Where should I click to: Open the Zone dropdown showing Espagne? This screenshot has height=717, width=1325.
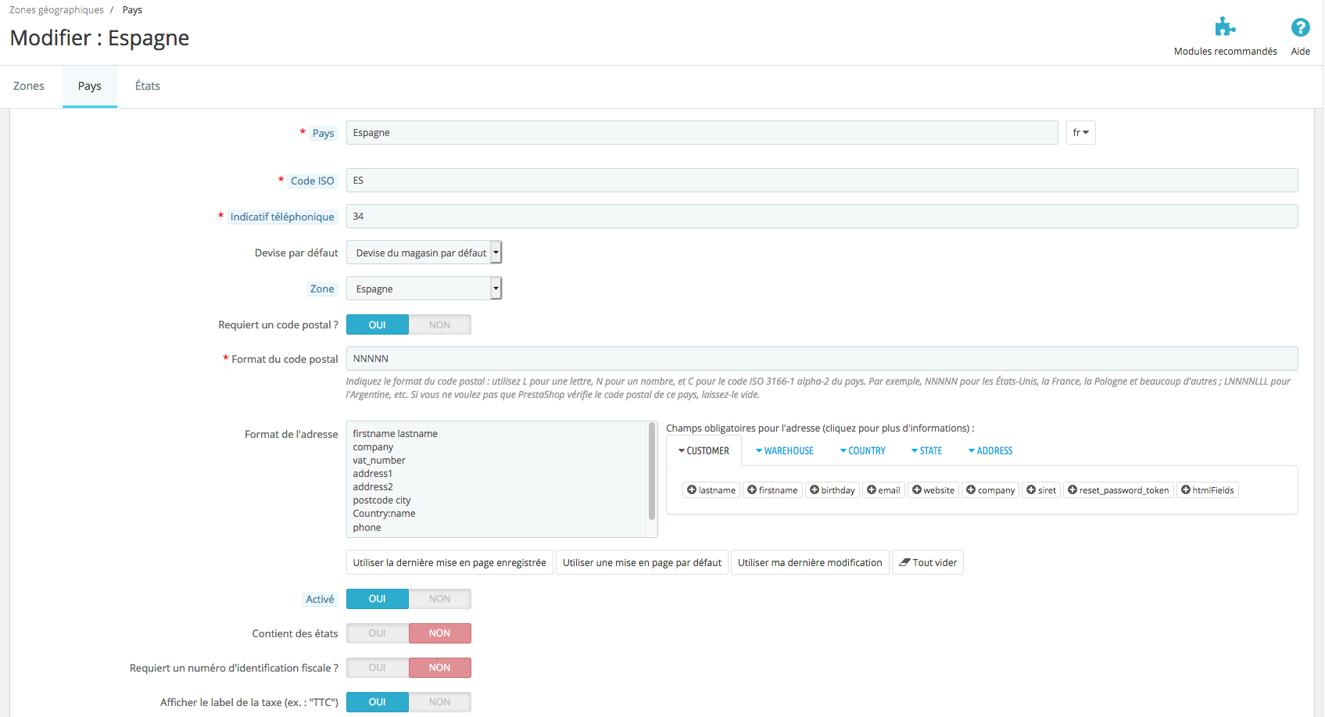tap(424, 289)
